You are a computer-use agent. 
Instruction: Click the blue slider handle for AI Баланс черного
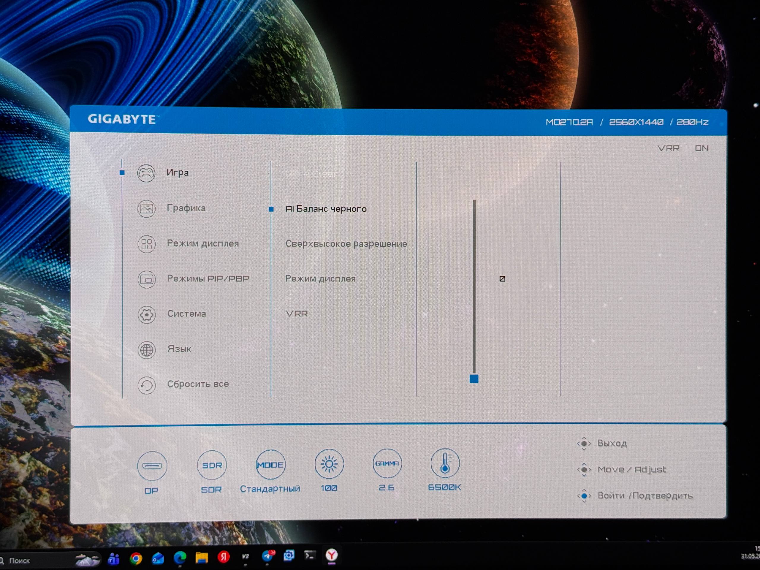[474, 379]
